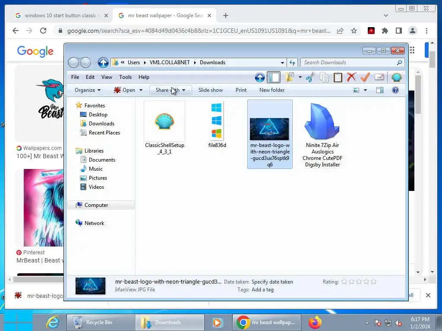Image resolution: width=442 pixels, height=331 pixels.
Task: Click the Cut scissors icon
Action: tap(310, 77)
